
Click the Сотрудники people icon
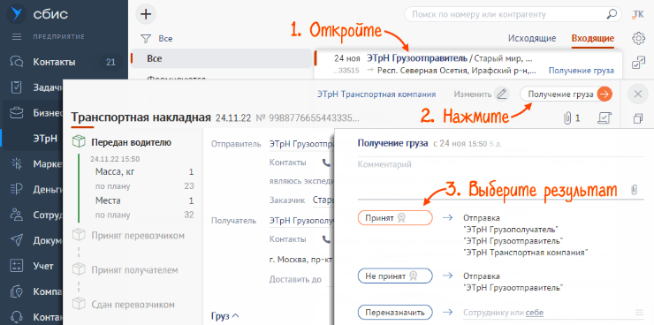click(x=17, y=215)
